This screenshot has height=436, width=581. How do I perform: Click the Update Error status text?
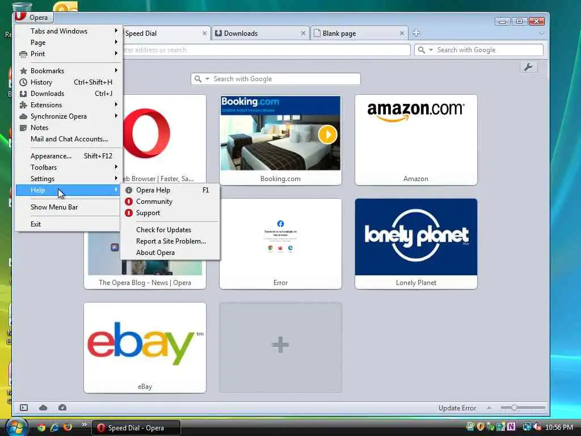(x=457, y=408)
